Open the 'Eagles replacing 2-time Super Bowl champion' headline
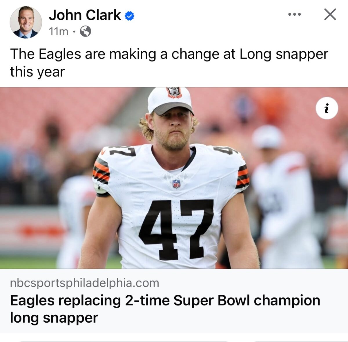Image resolution: width=348 pixels, height=342 pixels. click(x=165, y=309)
